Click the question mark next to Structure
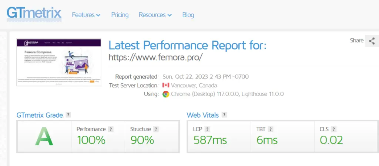The image size is (379, 166). click(156, 129)
